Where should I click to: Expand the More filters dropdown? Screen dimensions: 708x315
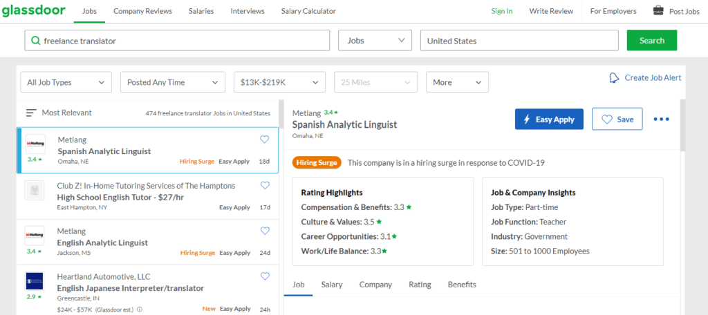(457, 83)
